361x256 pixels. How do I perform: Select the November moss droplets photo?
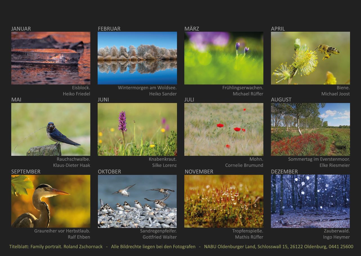[x=224, y=201]
